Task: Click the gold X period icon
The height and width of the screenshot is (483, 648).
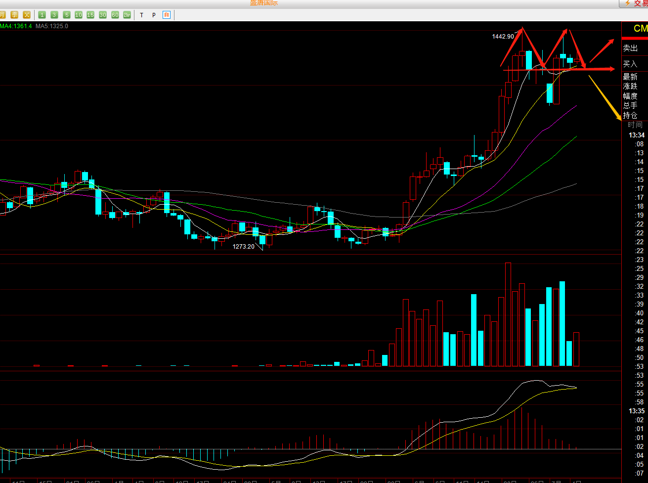Action: click(x=27, y=15)
